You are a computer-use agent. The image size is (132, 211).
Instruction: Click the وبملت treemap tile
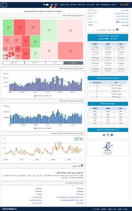tap(33, 27)
